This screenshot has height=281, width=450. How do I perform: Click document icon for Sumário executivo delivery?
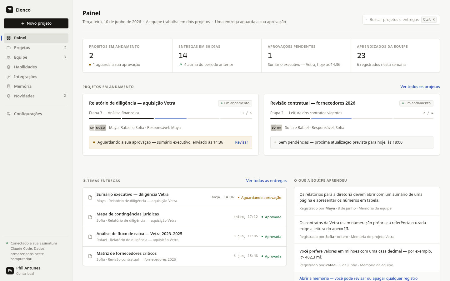coord(90,197)
